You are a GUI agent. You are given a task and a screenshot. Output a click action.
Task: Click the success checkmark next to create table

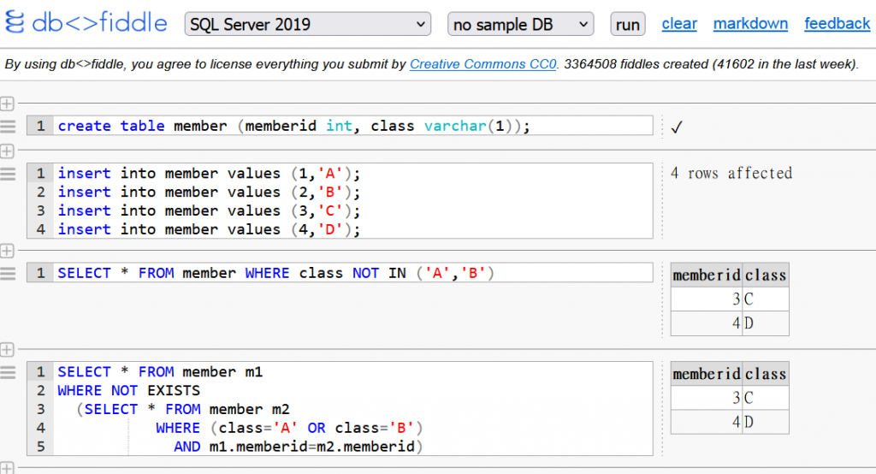coord(677,127)
